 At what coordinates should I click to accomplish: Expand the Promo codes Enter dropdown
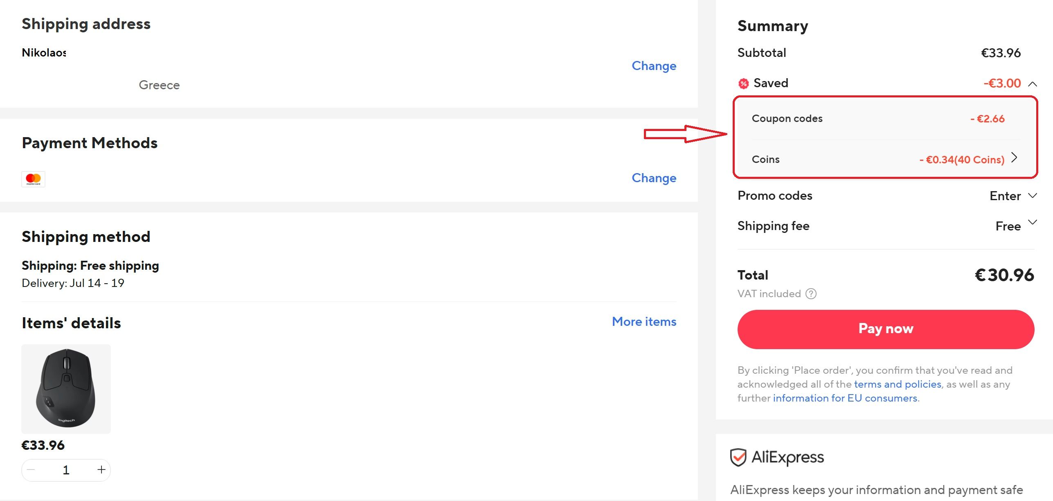1013,196
